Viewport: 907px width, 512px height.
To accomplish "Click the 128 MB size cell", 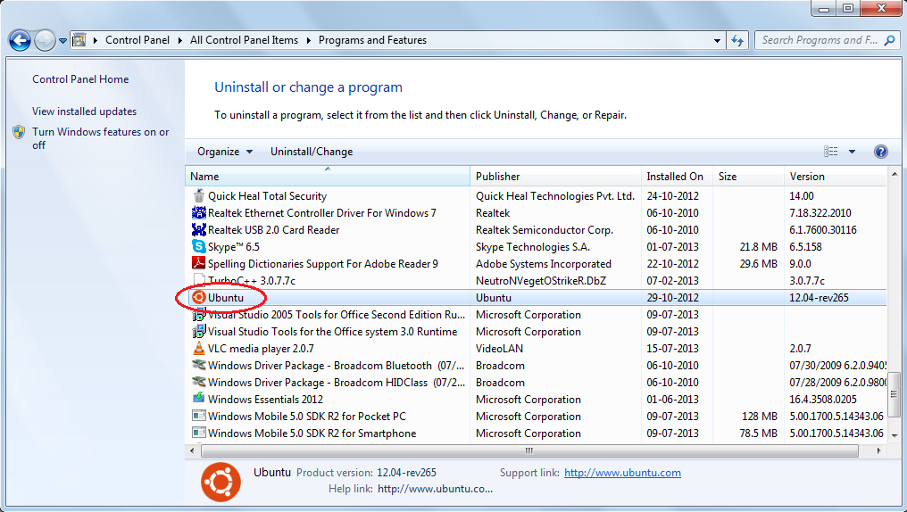I will tap(760, 416).
